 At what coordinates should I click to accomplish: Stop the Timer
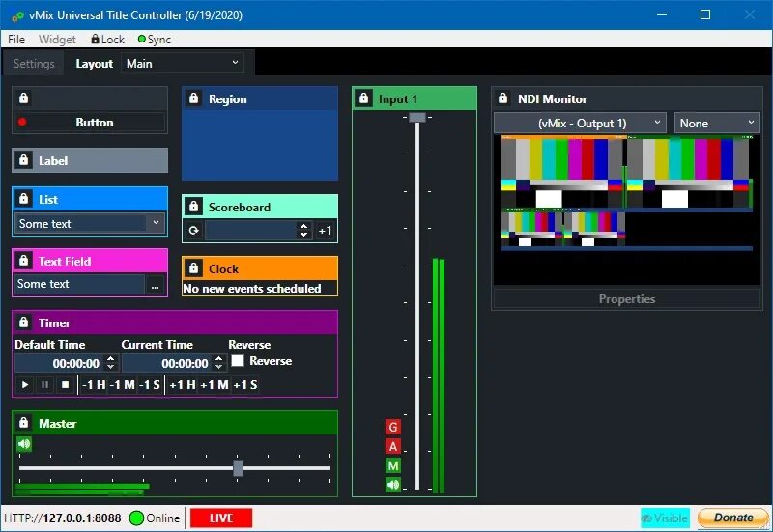click(x=65, y=384)
